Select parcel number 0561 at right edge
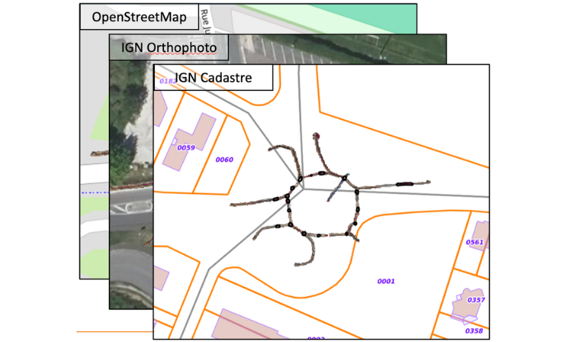The width and height of the screenshot is (569, 342). (475, 242)
